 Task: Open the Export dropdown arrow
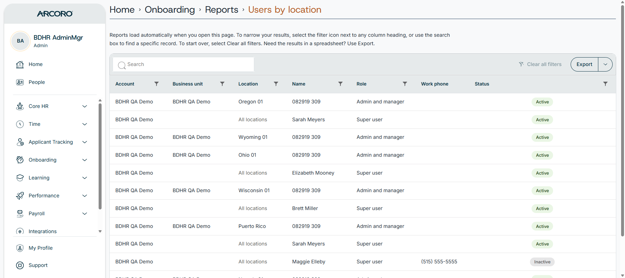coord(605,64)
